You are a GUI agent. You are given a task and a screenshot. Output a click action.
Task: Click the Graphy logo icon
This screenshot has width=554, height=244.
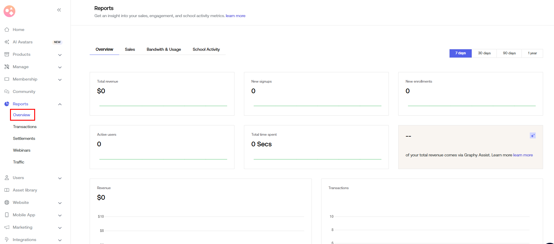click(9, 11)
